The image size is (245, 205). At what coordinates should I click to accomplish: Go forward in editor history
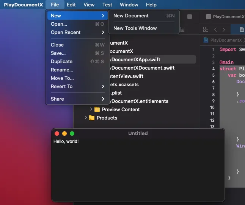[224, 30]
